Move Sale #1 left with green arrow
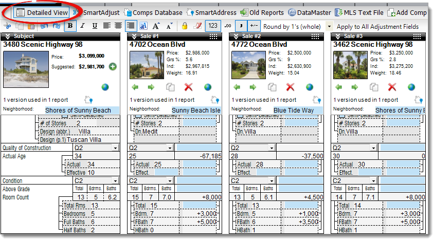 [134, 87]
